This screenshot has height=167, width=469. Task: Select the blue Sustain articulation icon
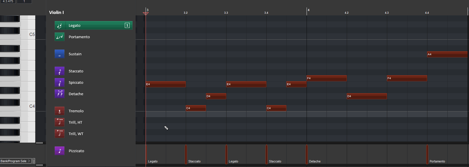click(60, 54)
